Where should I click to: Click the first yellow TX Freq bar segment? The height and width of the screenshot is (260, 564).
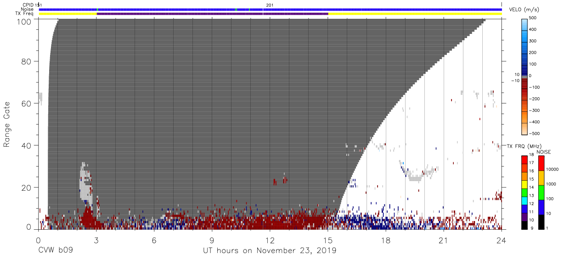[x=68, y=14]
